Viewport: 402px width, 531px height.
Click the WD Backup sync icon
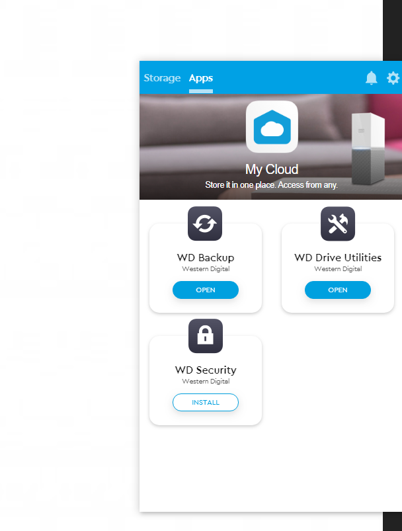(x=205, y=224)
